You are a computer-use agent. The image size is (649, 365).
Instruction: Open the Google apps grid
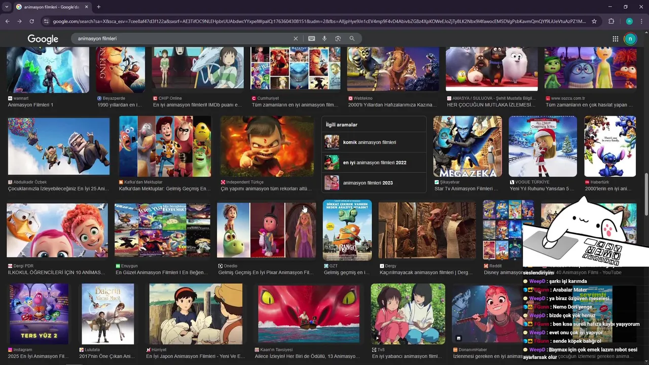coord(615,39)
